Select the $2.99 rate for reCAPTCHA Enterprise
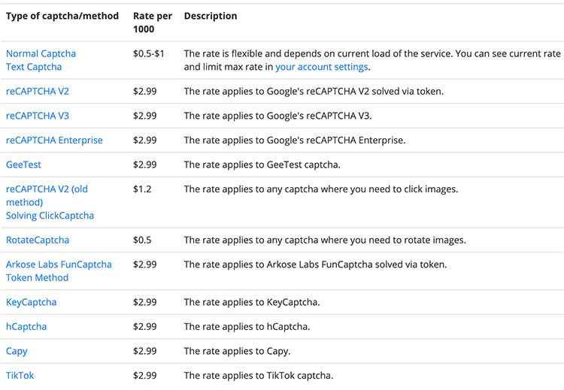Image resolution: width=564 pixels, height=390 pixels. point(145,141)
